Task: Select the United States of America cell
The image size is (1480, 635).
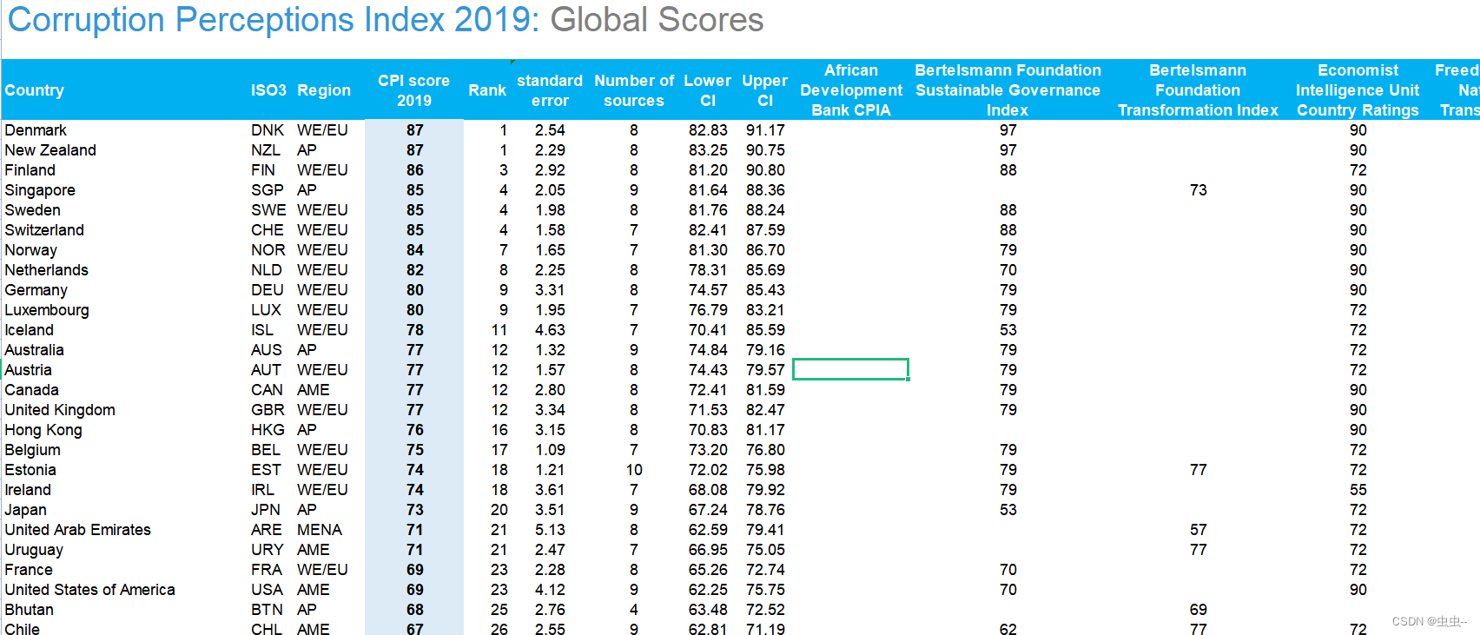Action: (90, 590)
